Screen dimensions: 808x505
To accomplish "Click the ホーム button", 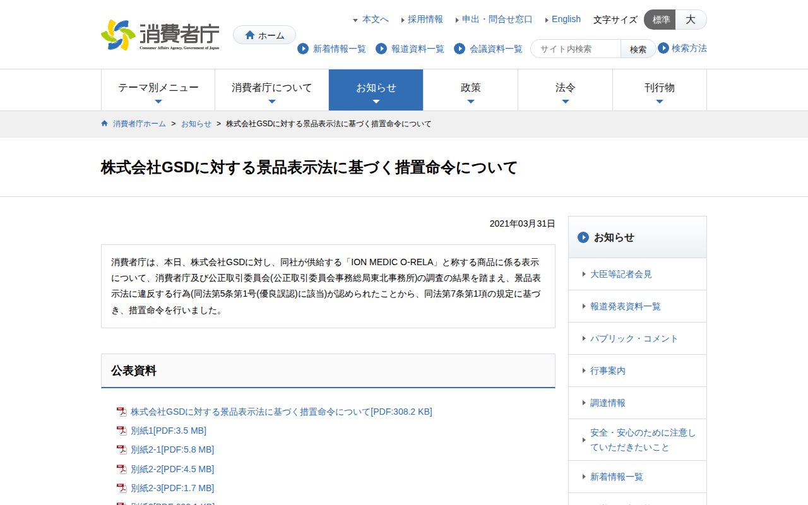I will click(264, 35).
